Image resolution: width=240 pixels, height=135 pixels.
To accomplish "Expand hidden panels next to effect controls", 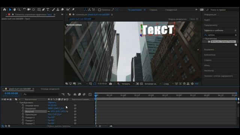I will (62, 15).
